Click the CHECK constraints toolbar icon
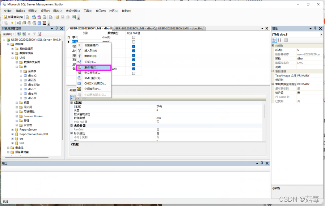325x206 pixels. click(39, 23)
